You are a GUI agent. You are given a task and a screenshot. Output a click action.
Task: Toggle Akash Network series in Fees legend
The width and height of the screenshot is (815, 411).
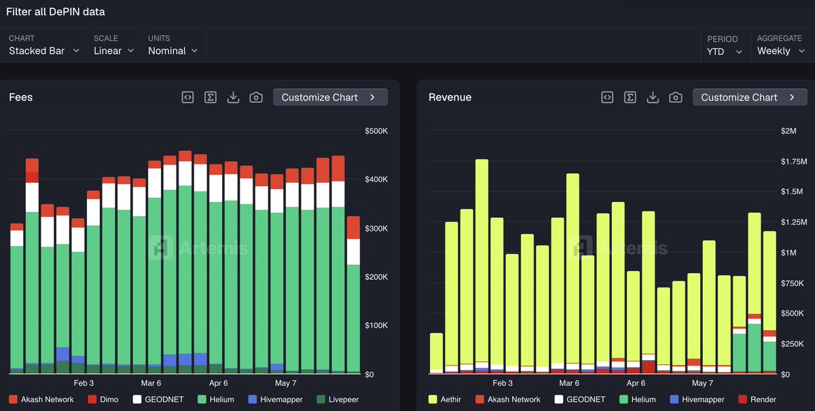41,399
